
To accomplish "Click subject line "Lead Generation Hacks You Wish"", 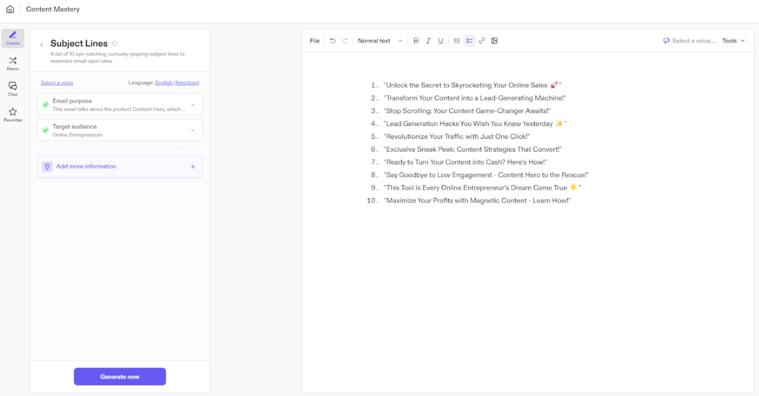I will click(x=474, y=124).
